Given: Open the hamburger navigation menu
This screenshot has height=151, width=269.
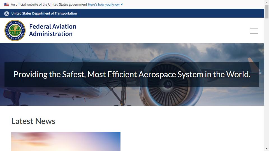Looking at the screenshot, I should (254, 31).
